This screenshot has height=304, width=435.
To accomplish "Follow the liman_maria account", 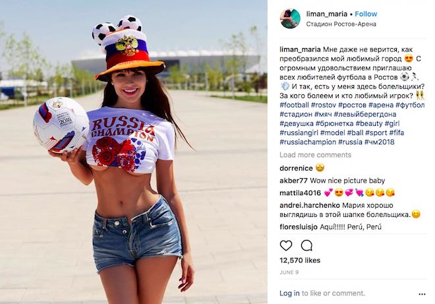I will (366, 14).
